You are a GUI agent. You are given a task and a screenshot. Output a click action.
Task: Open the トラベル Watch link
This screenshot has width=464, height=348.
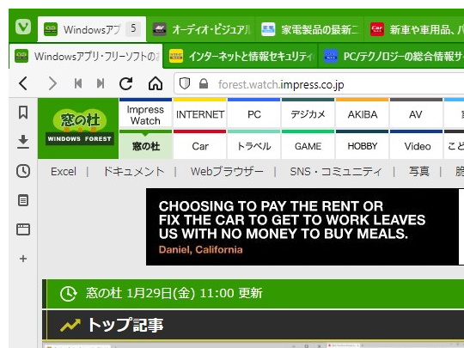coord(253,145)
